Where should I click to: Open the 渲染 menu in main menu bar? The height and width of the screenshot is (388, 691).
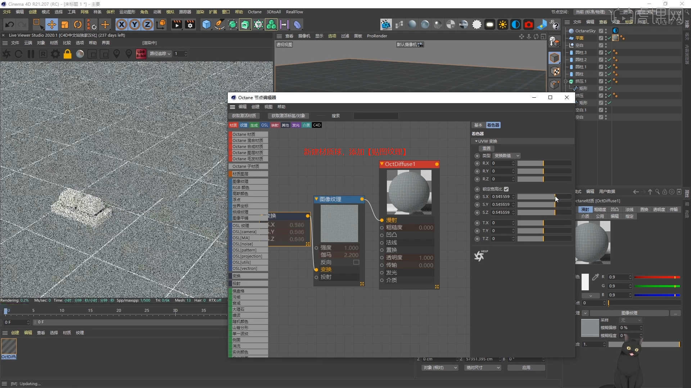click(200, 12)
